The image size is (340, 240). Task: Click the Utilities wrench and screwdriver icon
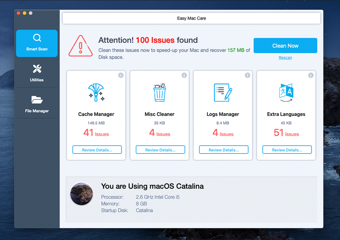point(37,69)
